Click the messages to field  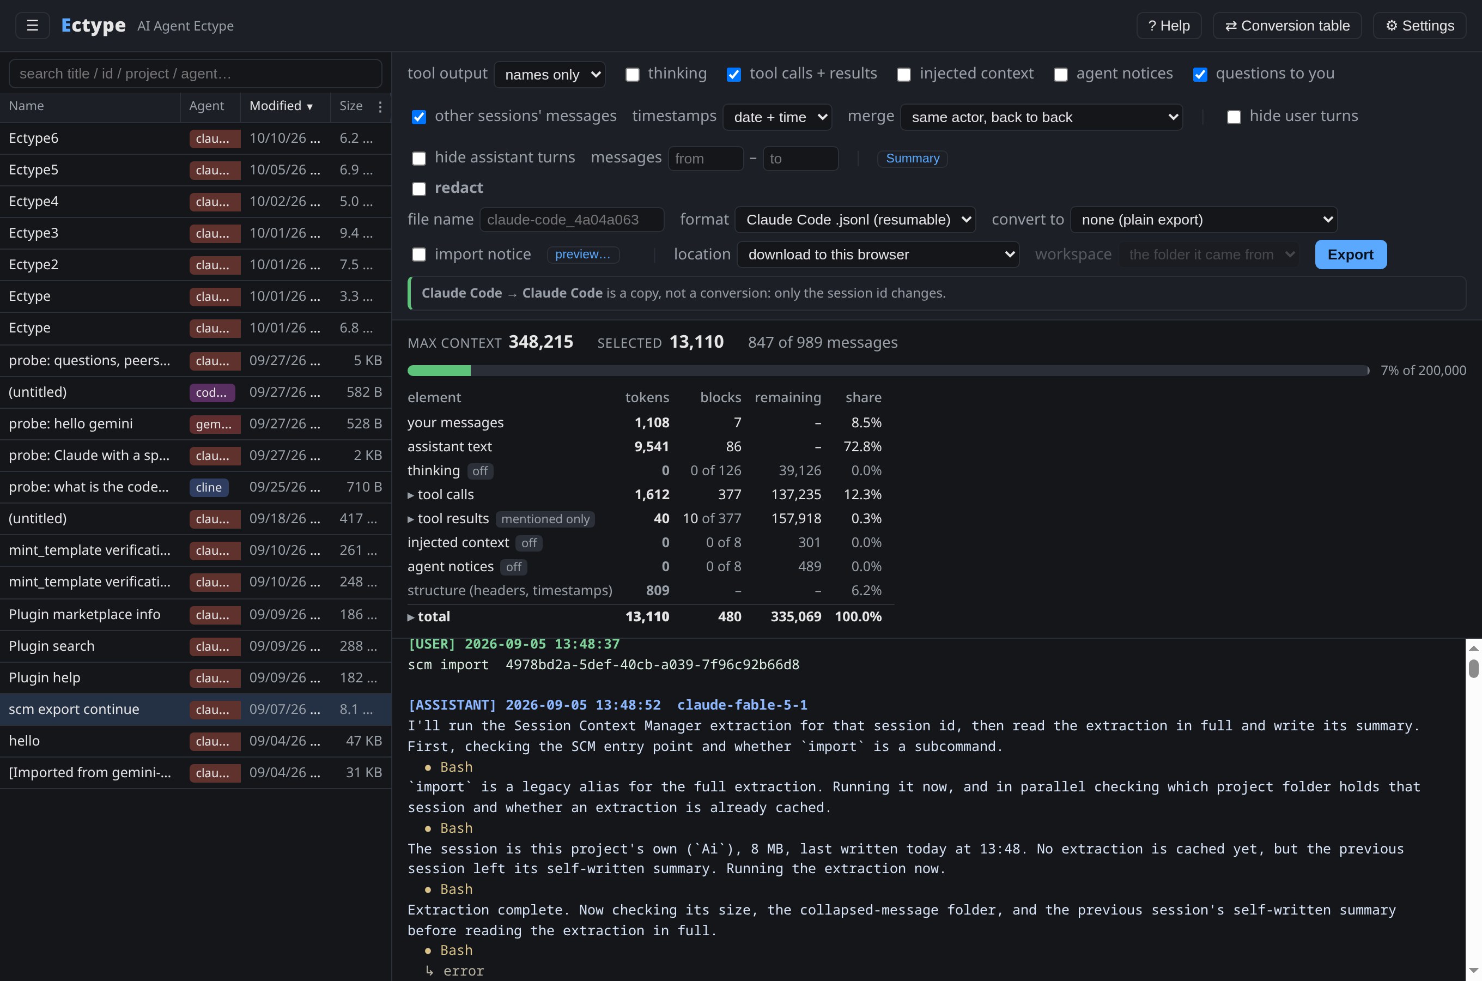point(800,158)
